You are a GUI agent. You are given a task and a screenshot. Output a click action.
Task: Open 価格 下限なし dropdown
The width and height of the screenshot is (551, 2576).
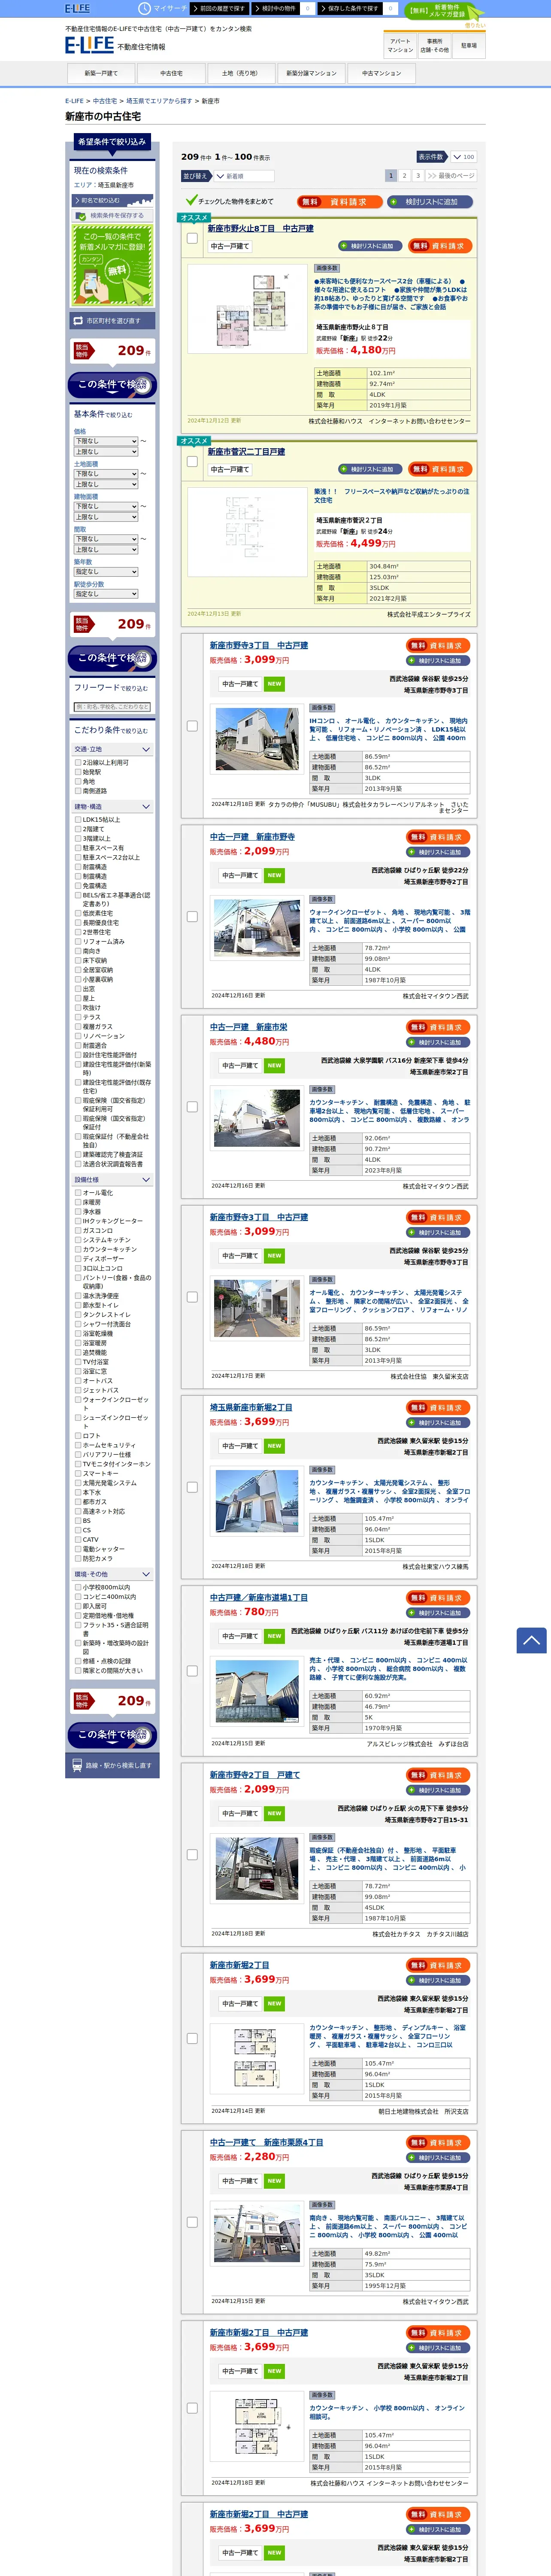click(x=105, y=441)
